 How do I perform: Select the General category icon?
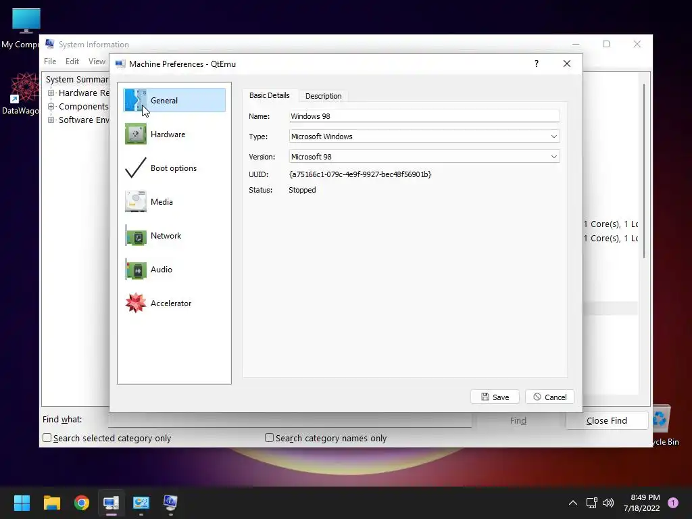[x=135, y=100]
